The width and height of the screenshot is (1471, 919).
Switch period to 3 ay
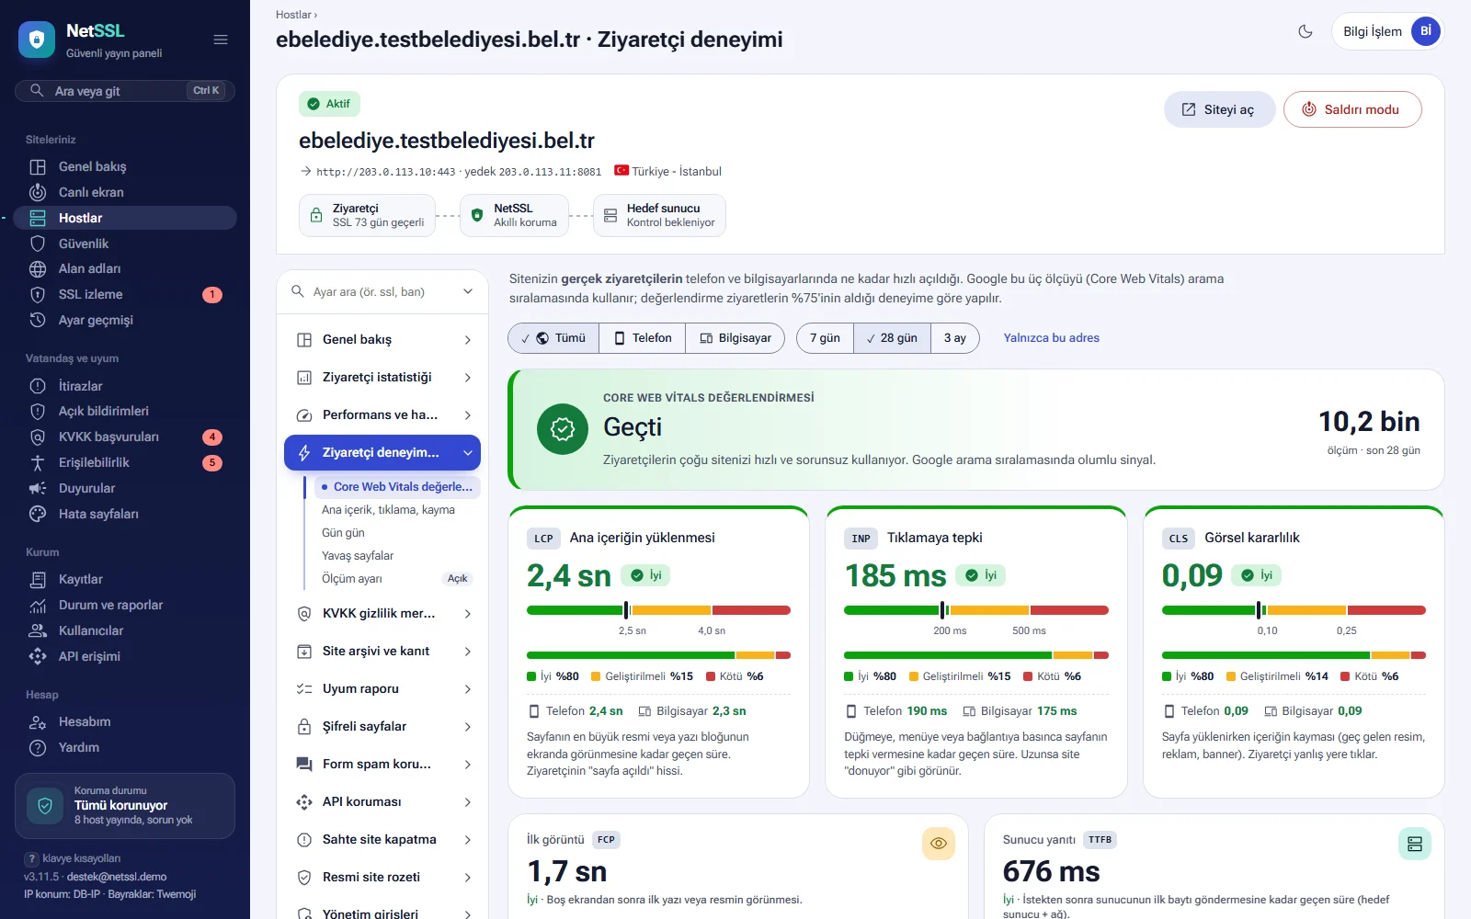955,338
